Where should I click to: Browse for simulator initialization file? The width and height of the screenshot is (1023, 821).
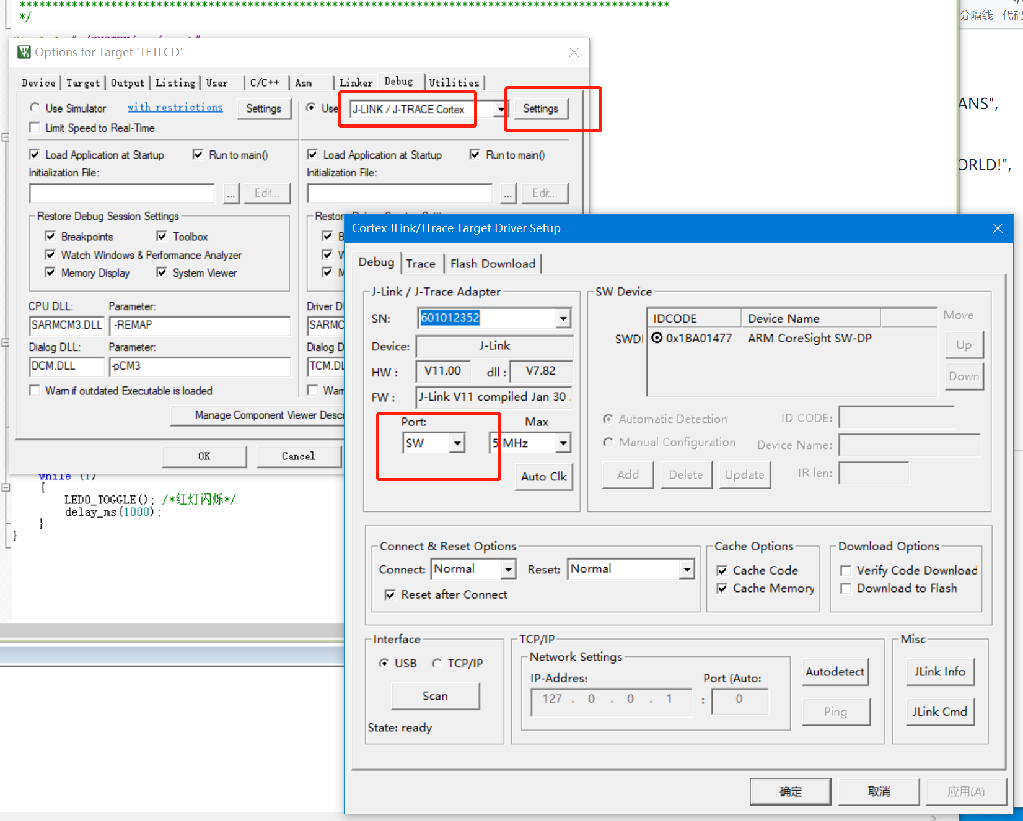point(231,193)
